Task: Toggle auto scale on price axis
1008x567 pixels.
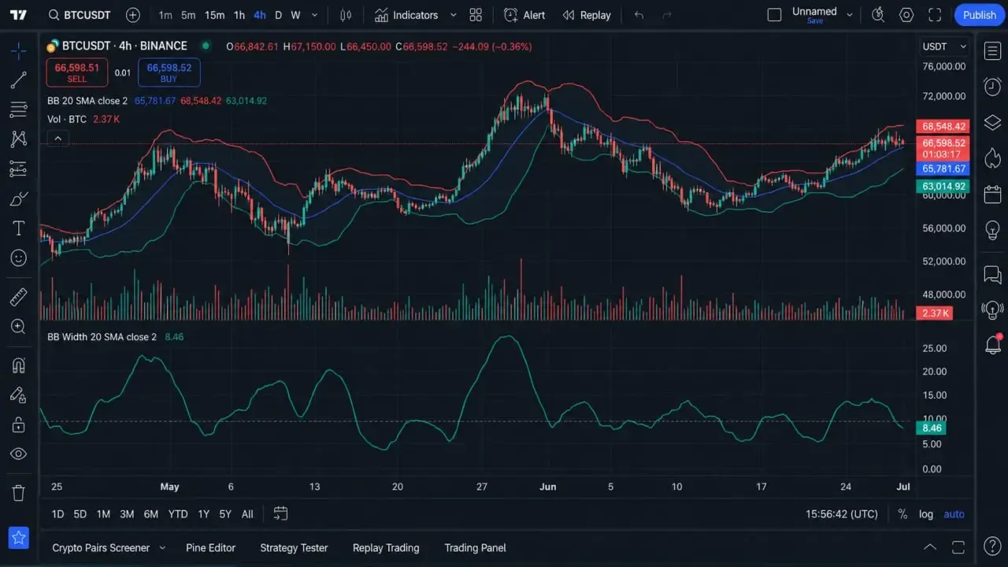Action: click(x=954, y=514)
